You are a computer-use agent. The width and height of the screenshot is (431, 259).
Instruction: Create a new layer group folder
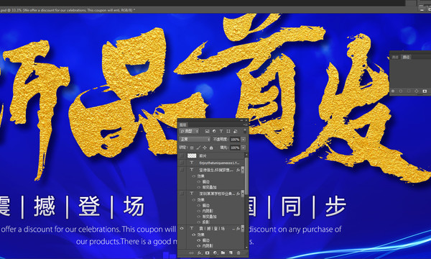tap(223, 253)
